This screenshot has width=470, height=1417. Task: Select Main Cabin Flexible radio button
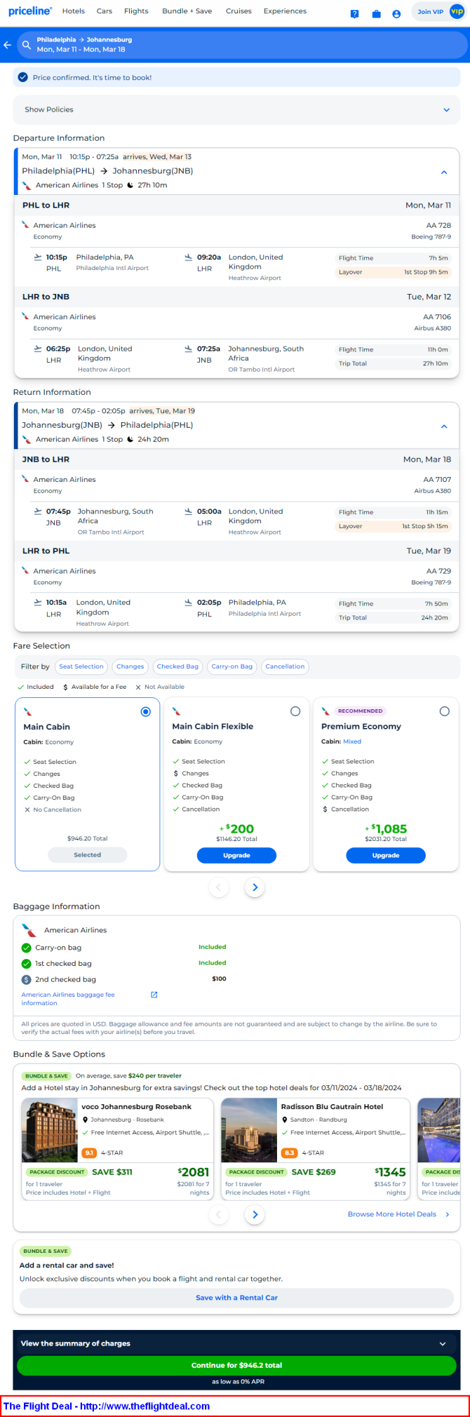295,711
